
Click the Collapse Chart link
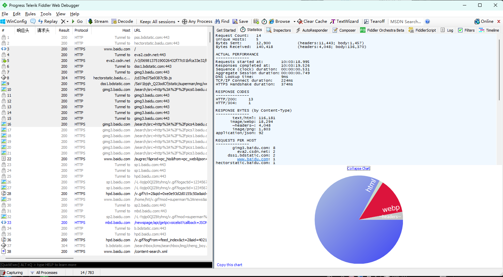coord(358,168)
